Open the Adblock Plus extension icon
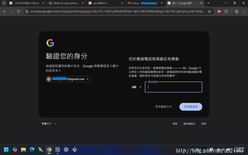 [x=219, y=12]
